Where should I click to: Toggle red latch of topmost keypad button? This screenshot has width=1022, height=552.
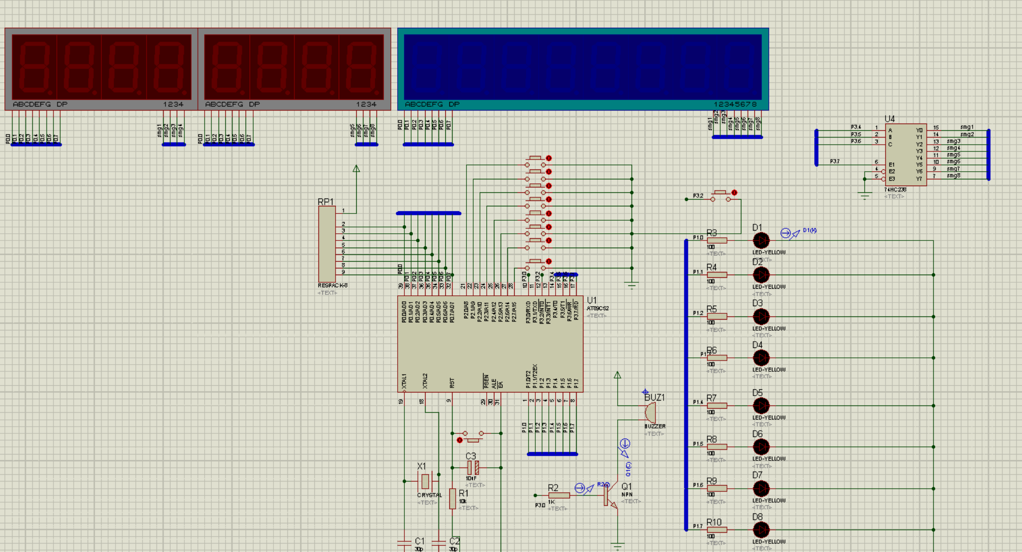coord(549,158)
